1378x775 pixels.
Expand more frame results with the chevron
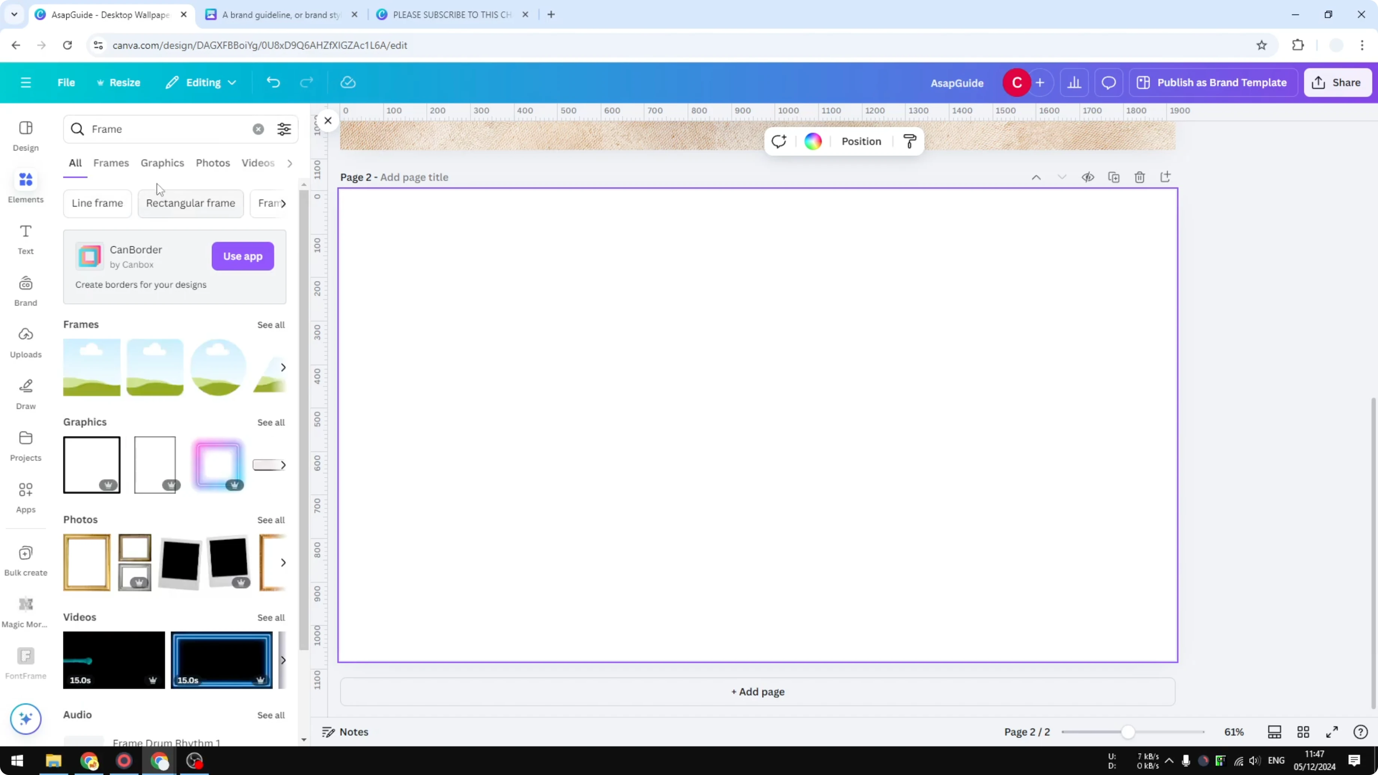[283, 367]
